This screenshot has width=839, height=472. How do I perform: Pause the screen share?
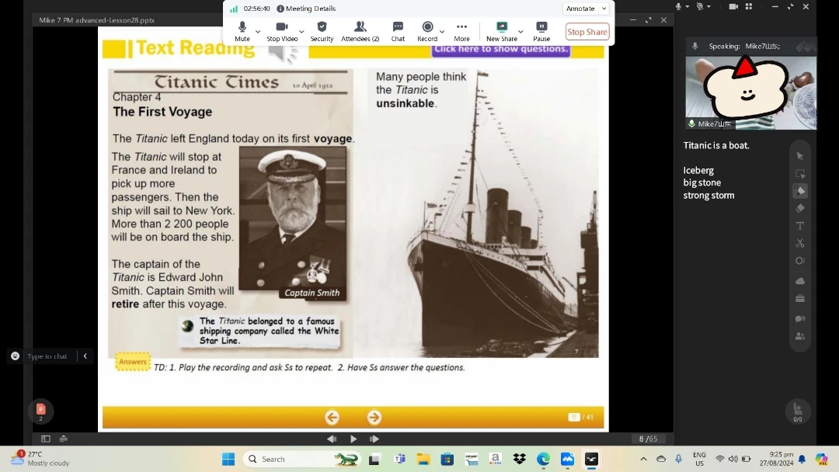pos(541,32)
